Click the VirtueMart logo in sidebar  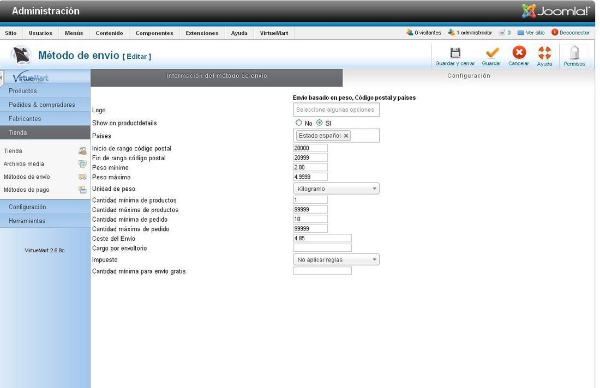(31, 77)
